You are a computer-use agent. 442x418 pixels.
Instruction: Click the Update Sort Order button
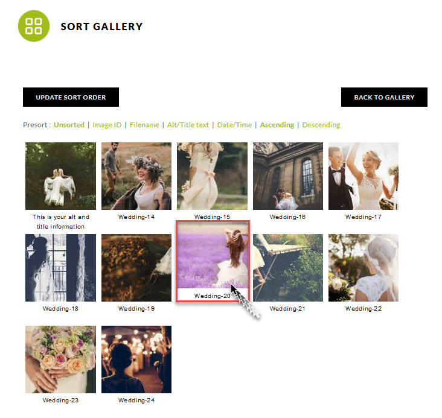[x=71, y=97]
